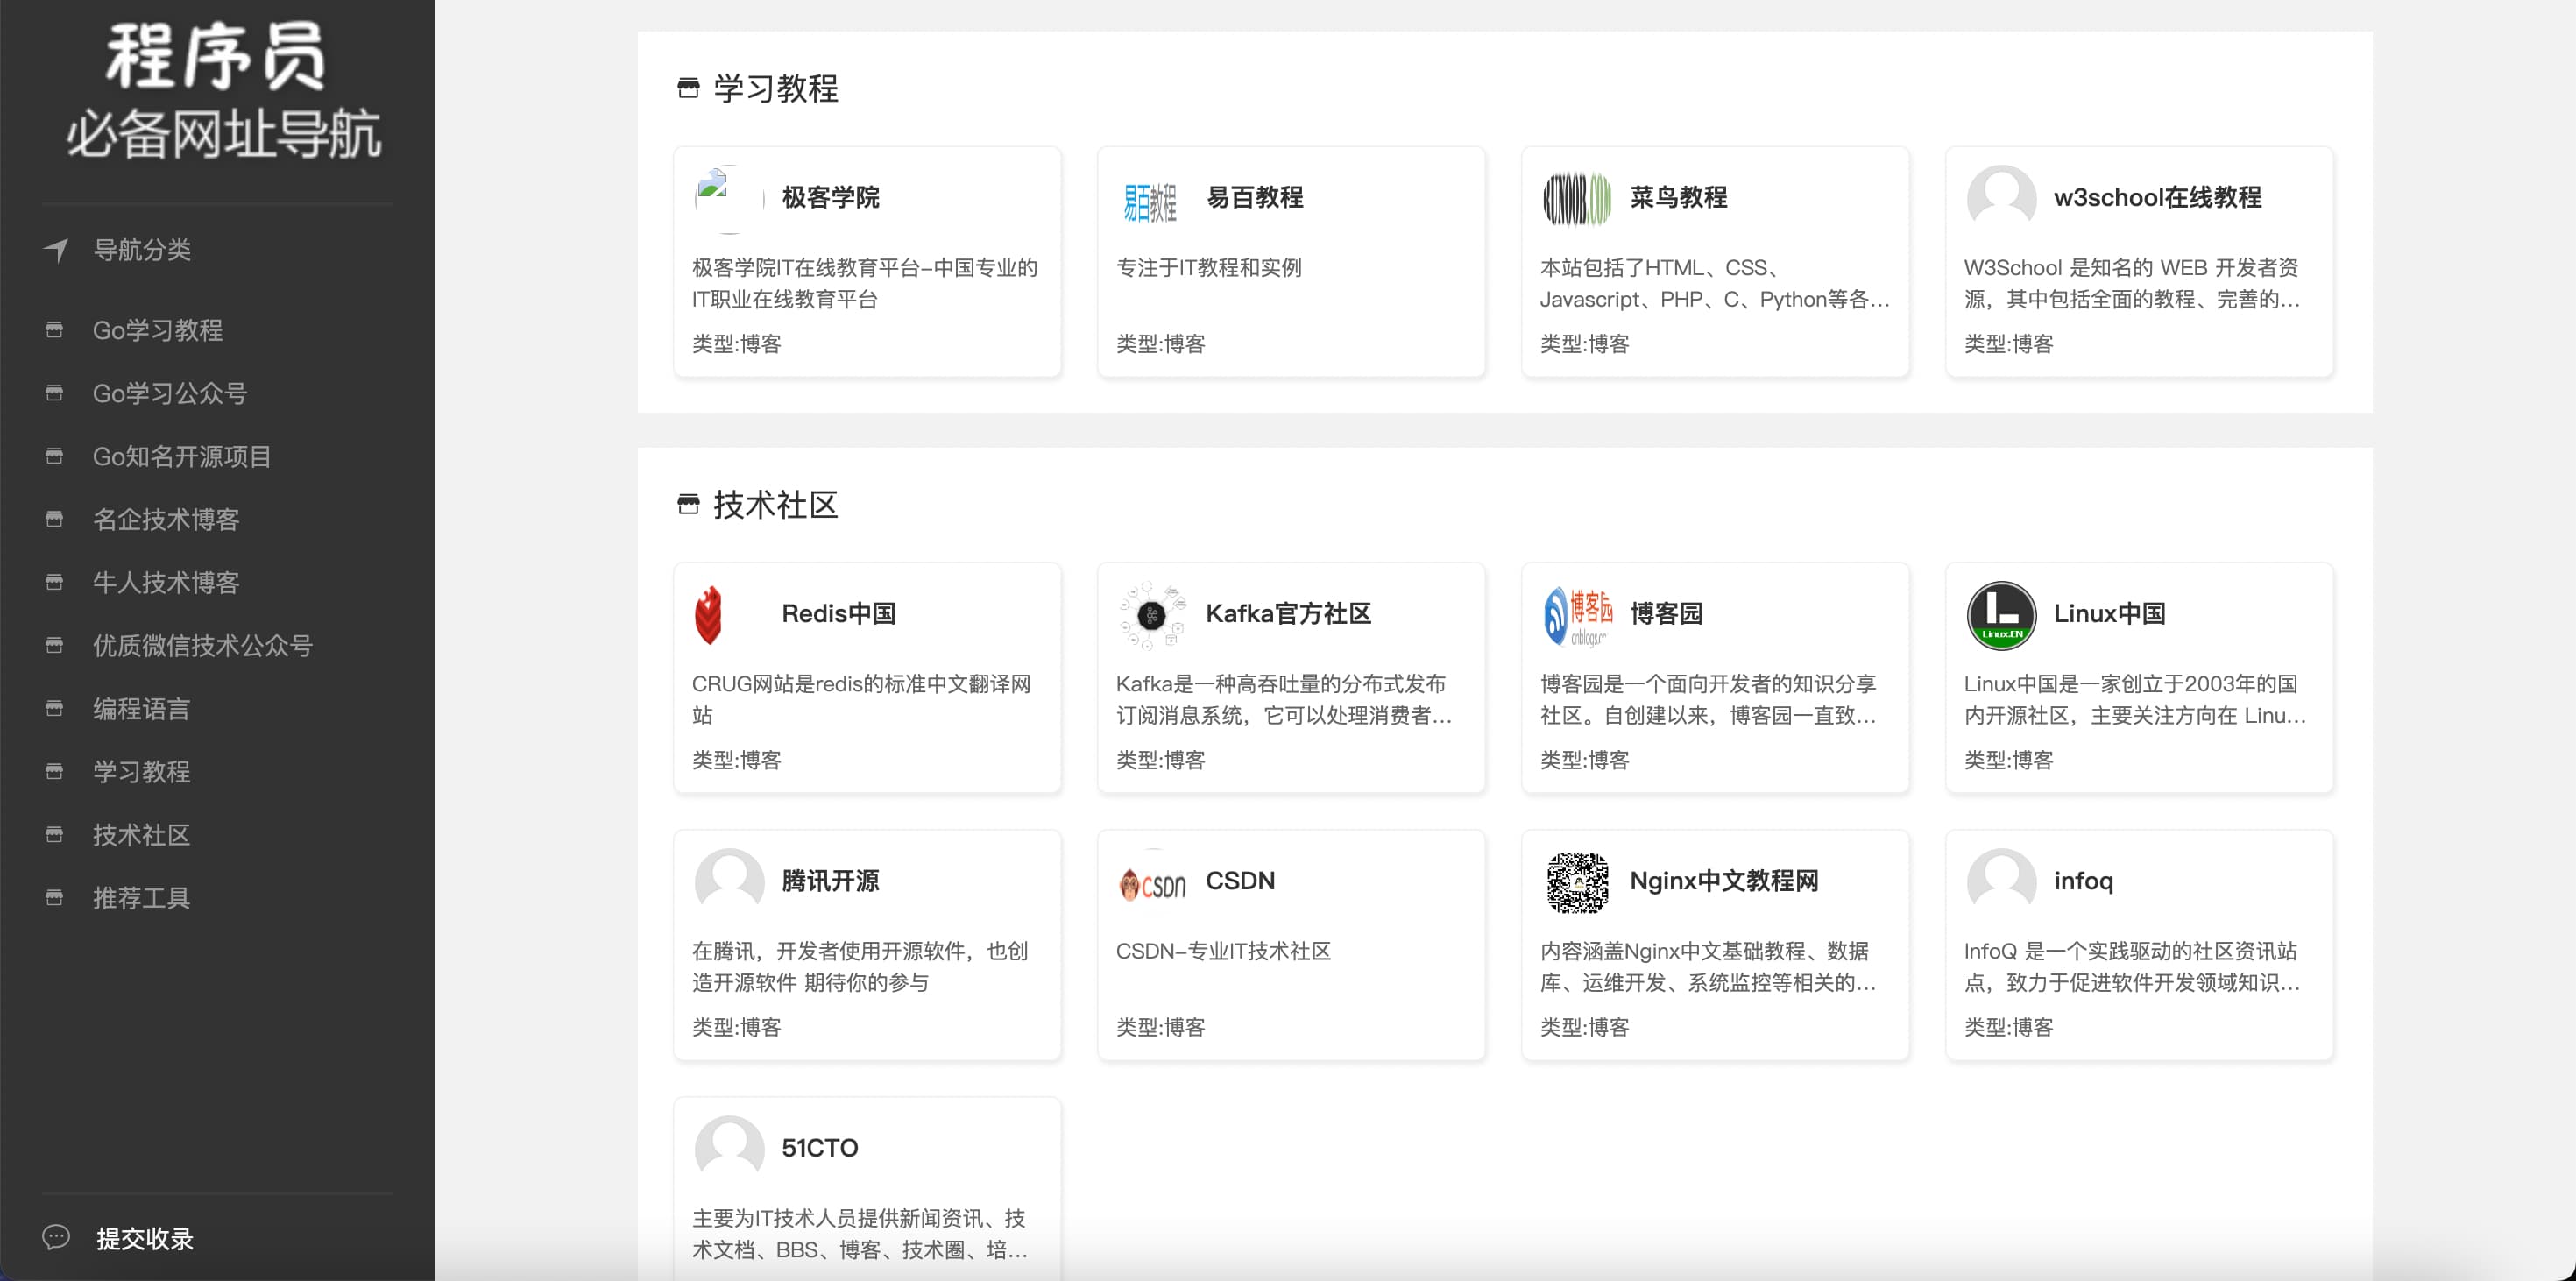Open the infoq title link
The height and width of the screenshot is (1281, 2576).
point(2083,880)
